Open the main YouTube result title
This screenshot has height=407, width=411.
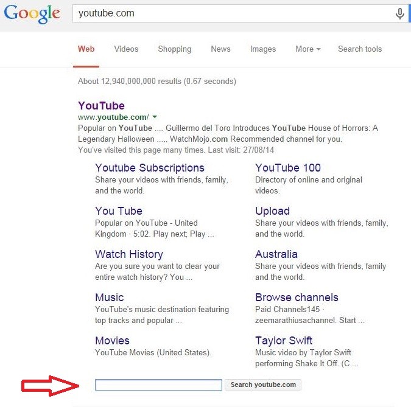[101, 106]
